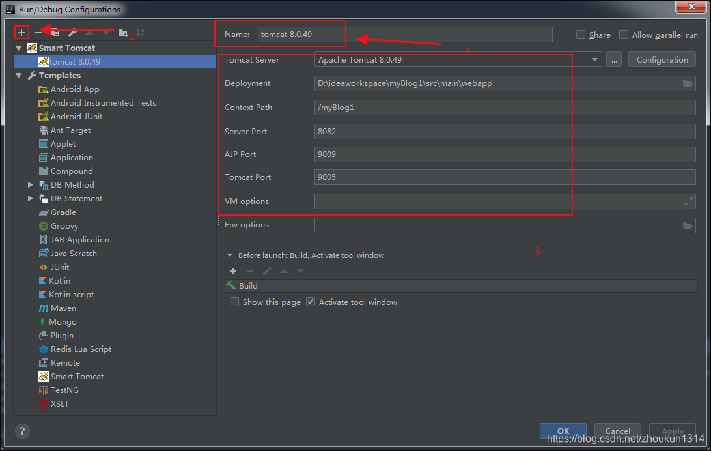Expand the DB Statement node
711x451 pixels.
click(x=30, y=198)
